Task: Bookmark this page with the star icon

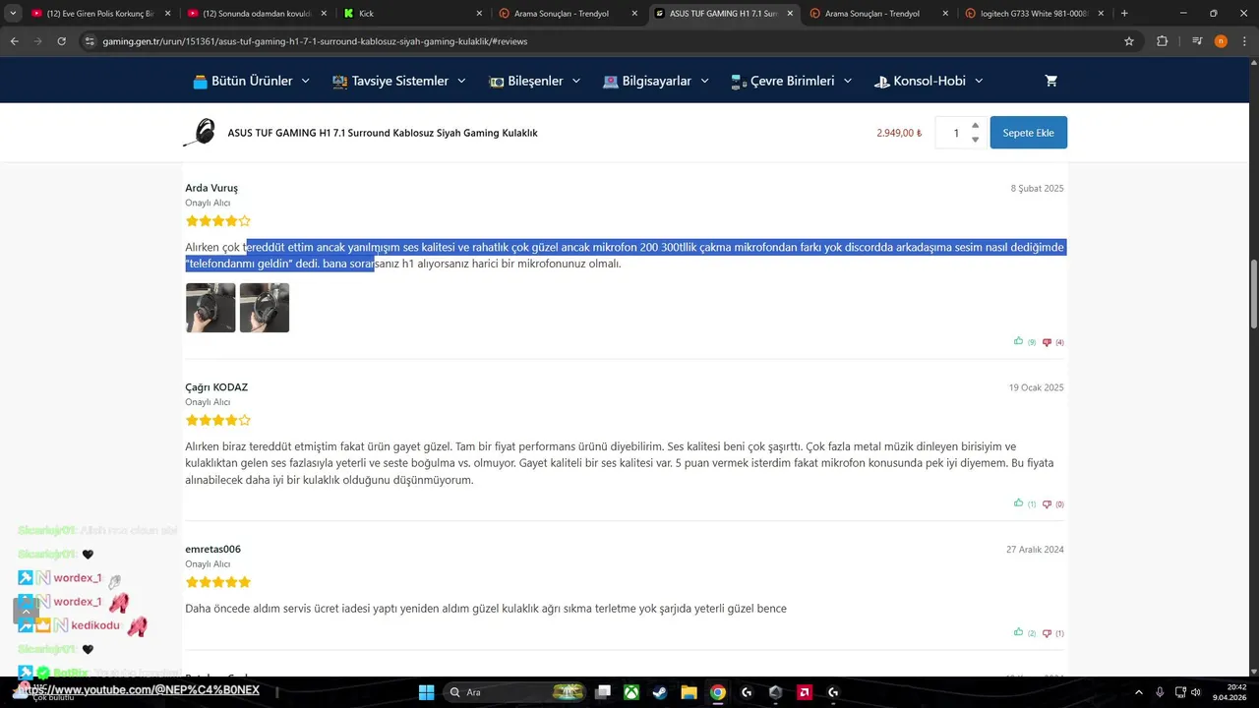Action: coord(1129,41)
